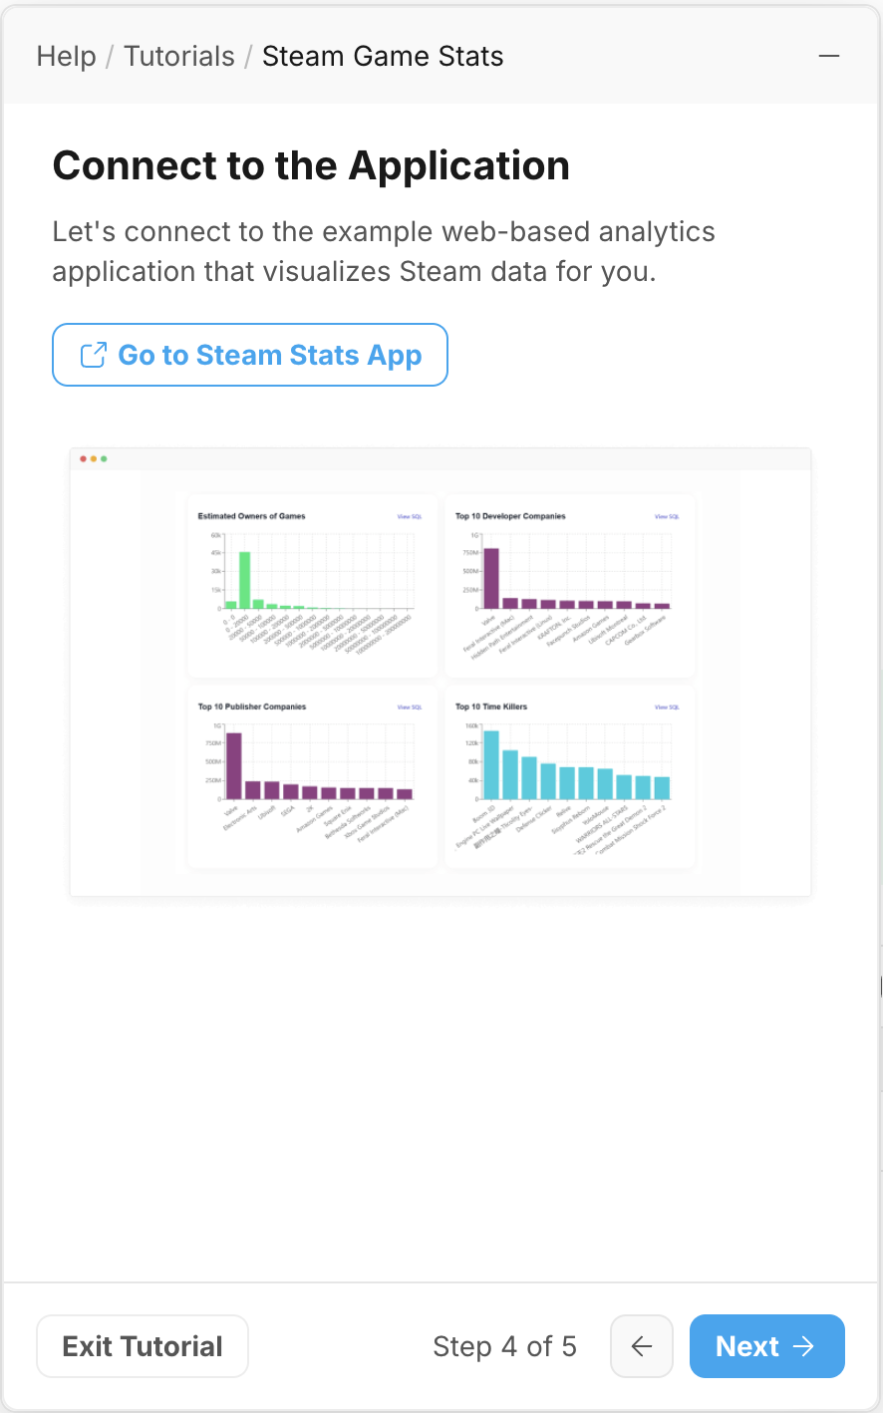Click the Estimated Owners of Games chart
Viewport: 883px width, 1413px height.
(312, 586)
